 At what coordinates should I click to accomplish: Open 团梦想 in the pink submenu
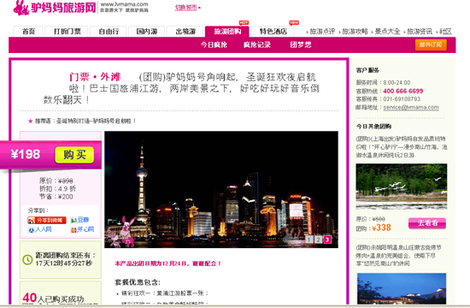tap(301, 44)
